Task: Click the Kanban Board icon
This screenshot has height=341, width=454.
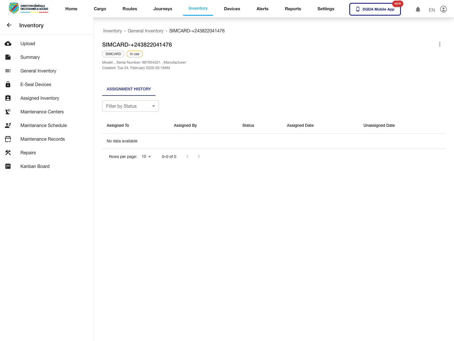Action: 8,166
